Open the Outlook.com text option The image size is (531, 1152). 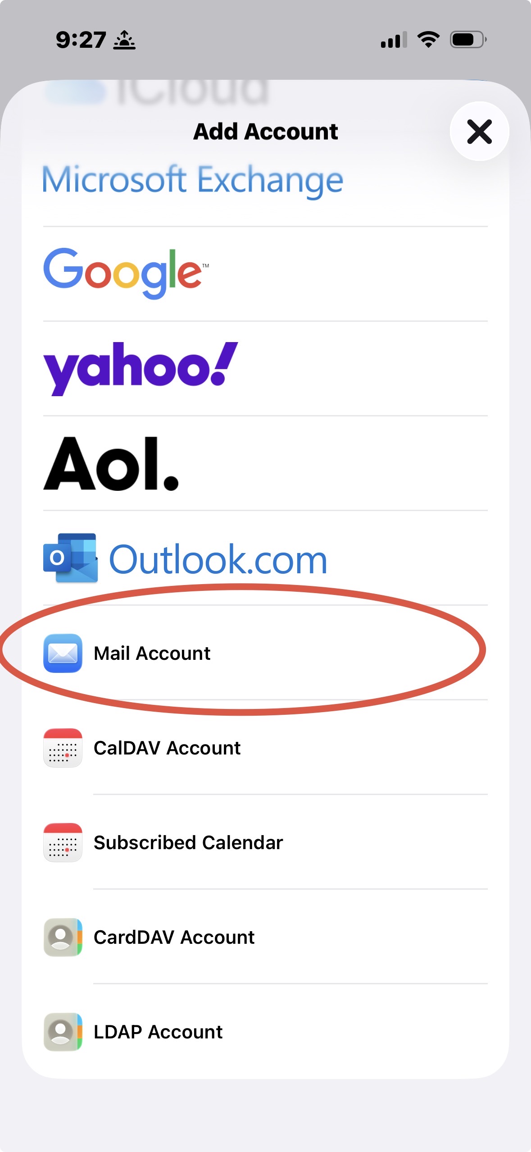[218, 559]
